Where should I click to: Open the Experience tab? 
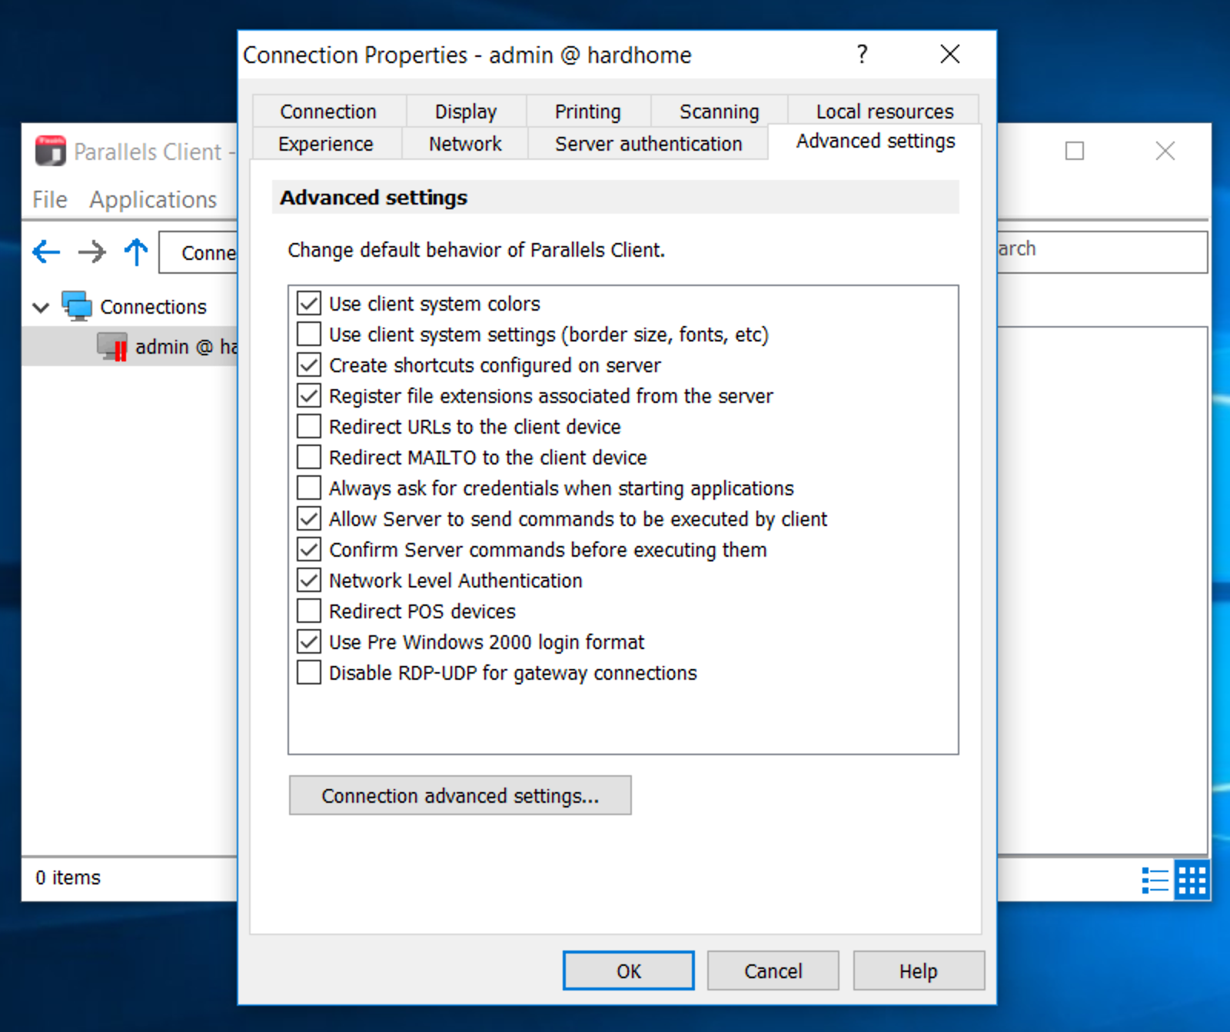(x=326, y=144)
